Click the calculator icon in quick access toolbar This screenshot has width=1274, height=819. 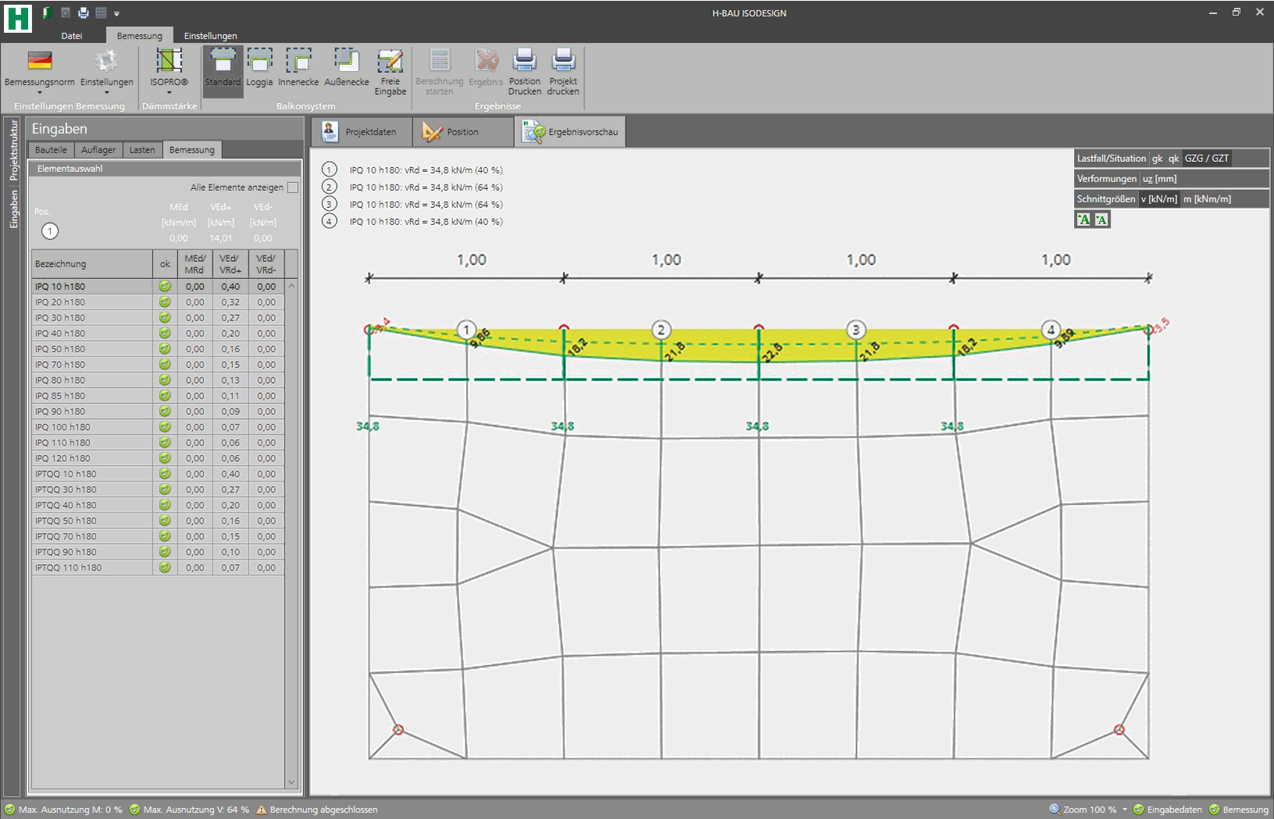click(101, 13)
